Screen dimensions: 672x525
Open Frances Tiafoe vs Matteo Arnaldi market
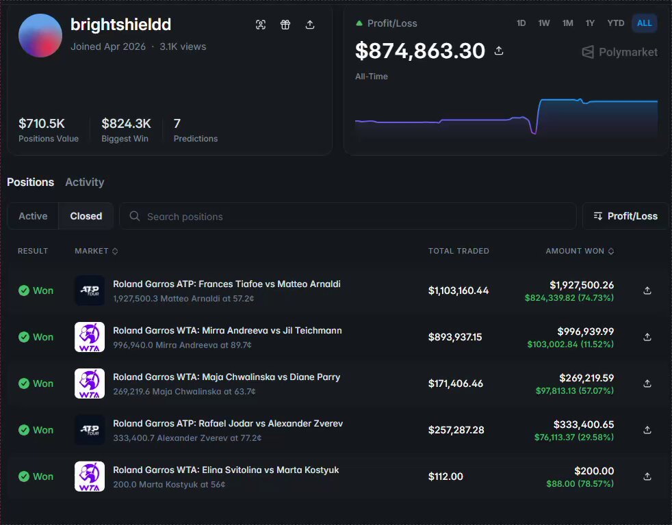[x=227, y=284]
